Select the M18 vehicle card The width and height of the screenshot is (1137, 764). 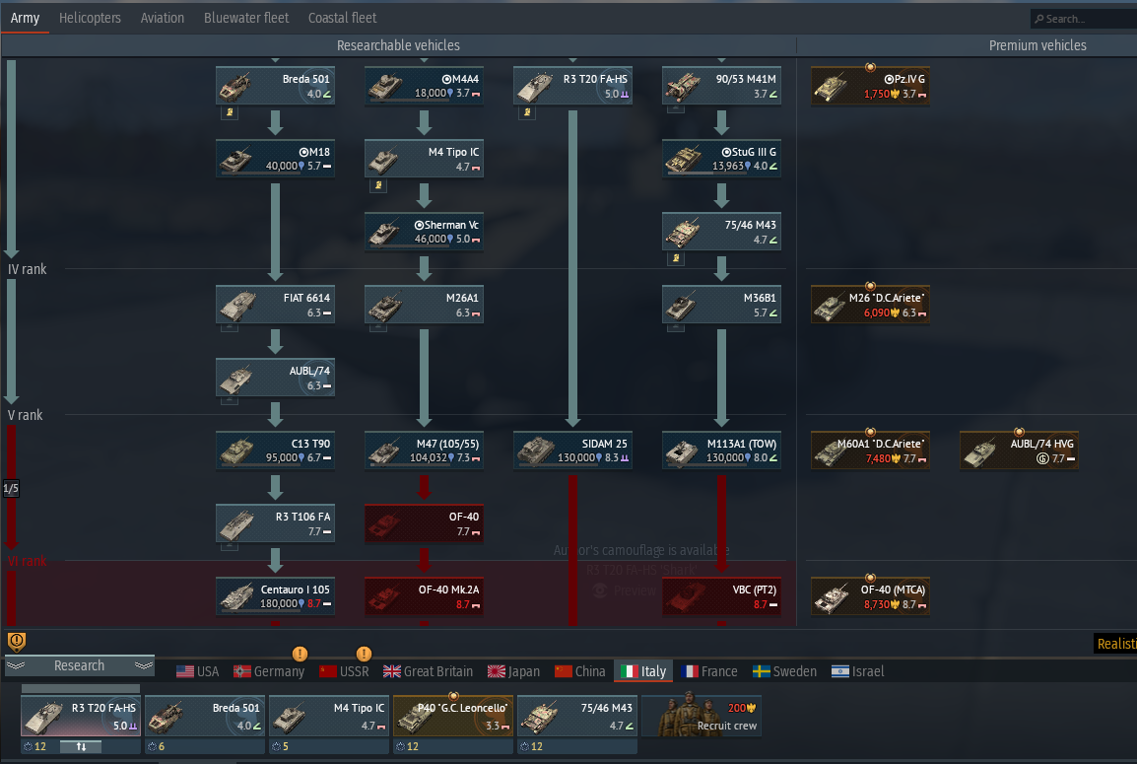[x=276, y=159]
